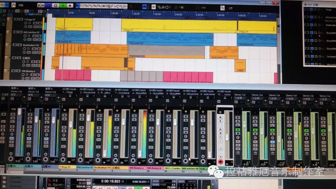Viewport: 336px width, 189px height.
Task: Solo the RealGuitar2 03 track
Action: 19,45
